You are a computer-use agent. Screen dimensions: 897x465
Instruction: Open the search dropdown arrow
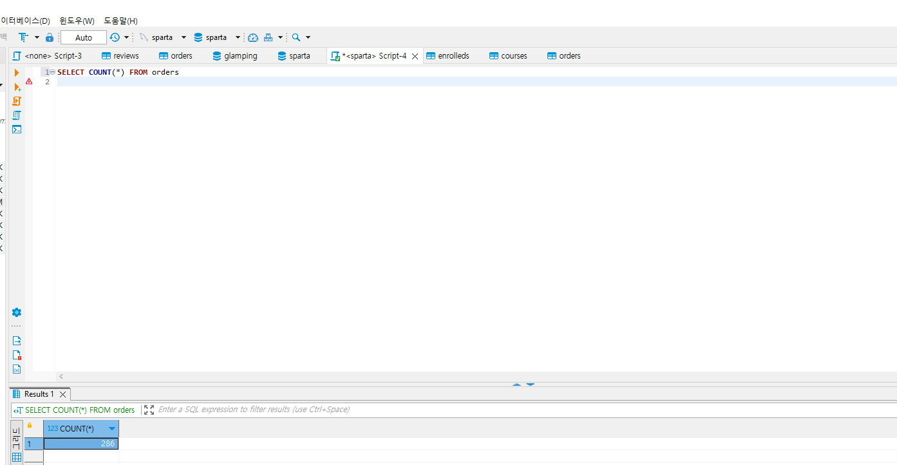pyautogui.click(x=308, y=37)
